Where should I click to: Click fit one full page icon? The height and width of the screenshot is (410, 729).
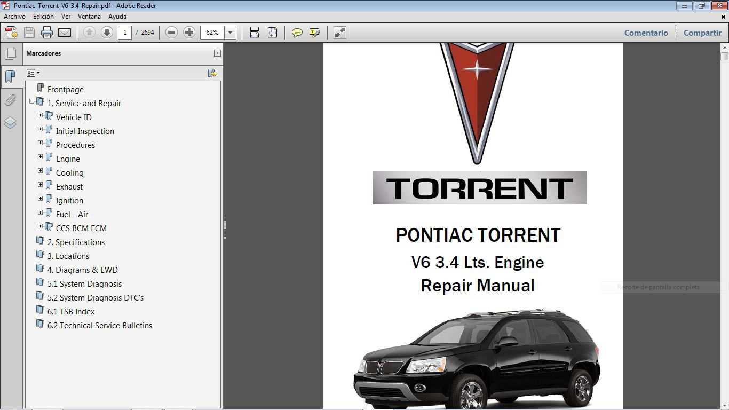point(272,33)
